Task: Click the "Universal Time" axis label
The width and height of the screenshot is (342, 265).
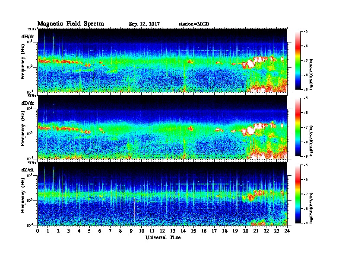Action: [x=163, y=237]
